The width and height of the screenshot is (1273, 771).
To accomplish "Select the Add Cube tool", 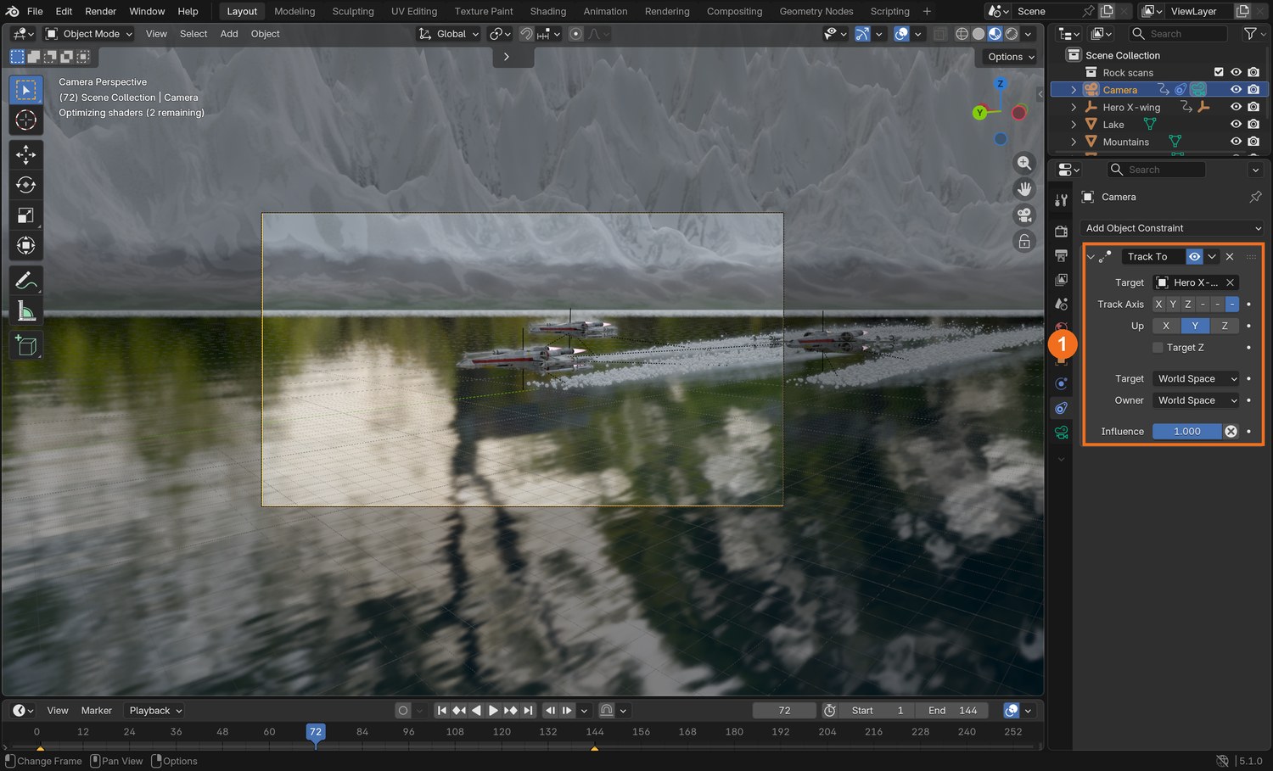I will (26, 345).
